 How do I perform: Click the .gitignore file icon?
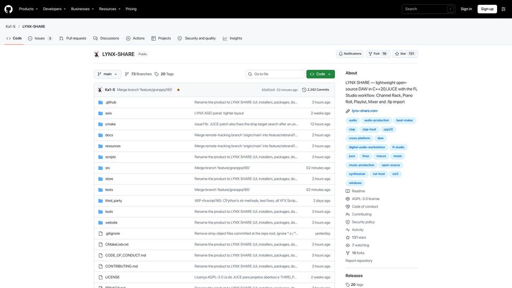(x=101, y=234)
